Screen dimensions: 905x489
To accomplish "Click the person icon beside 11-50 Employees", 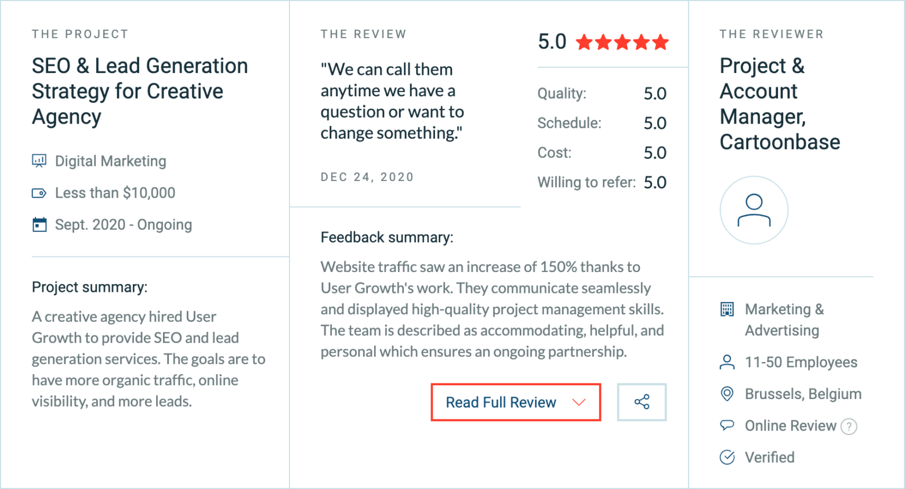I will 727,363.
